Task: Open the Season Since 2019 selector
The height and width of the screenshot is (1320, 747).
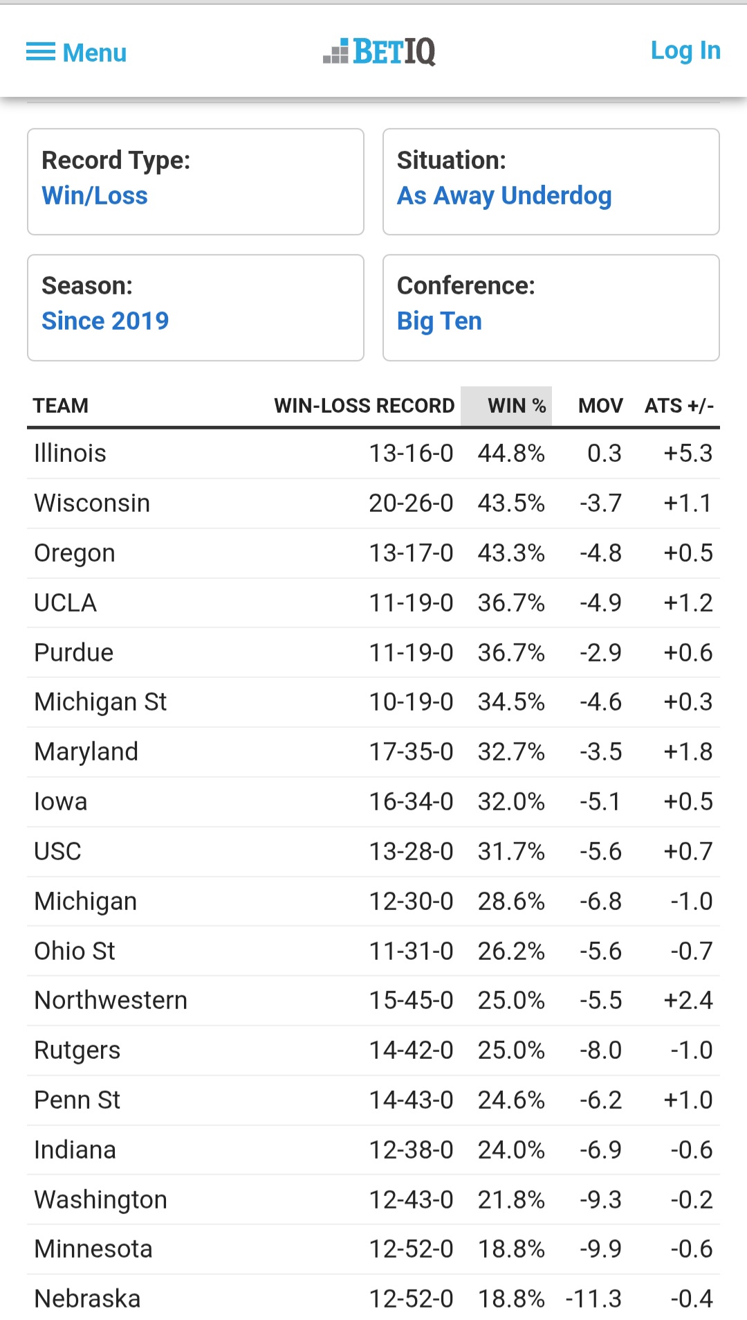Action: [195, 307]
